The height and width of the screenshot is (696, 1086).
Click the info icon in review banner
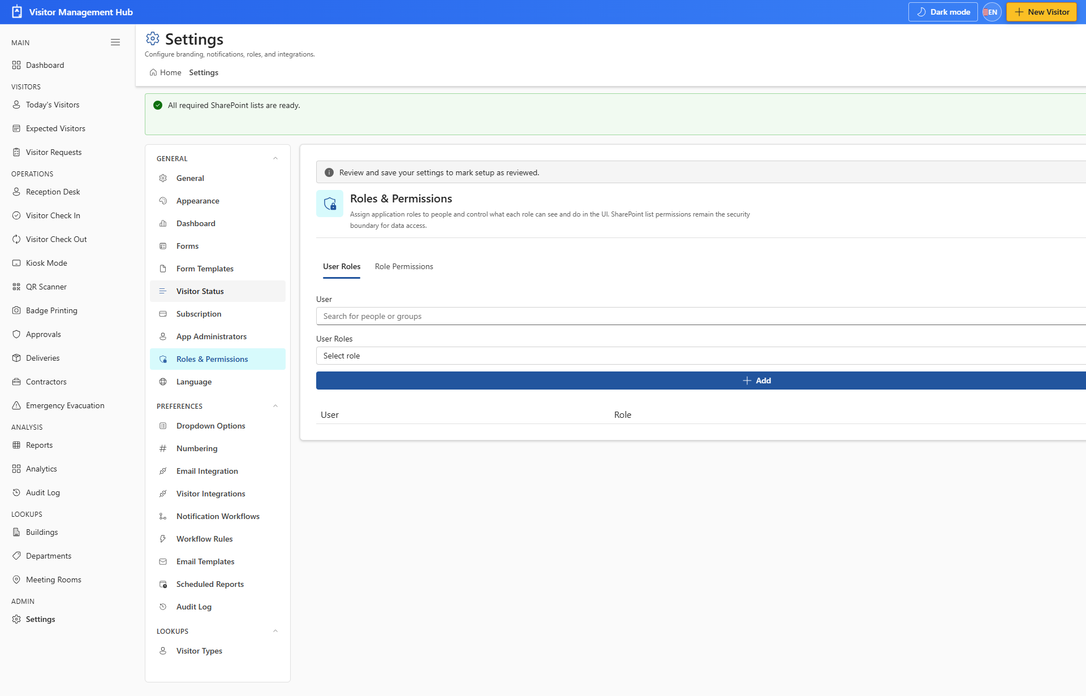[x=329, y=172]
